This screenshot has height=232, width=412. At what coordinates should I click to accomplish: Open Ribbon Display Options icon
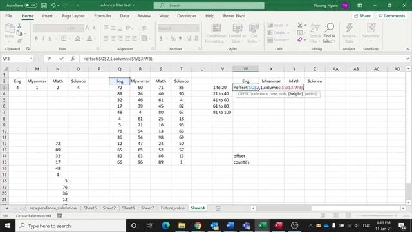[x=360, y=5]
